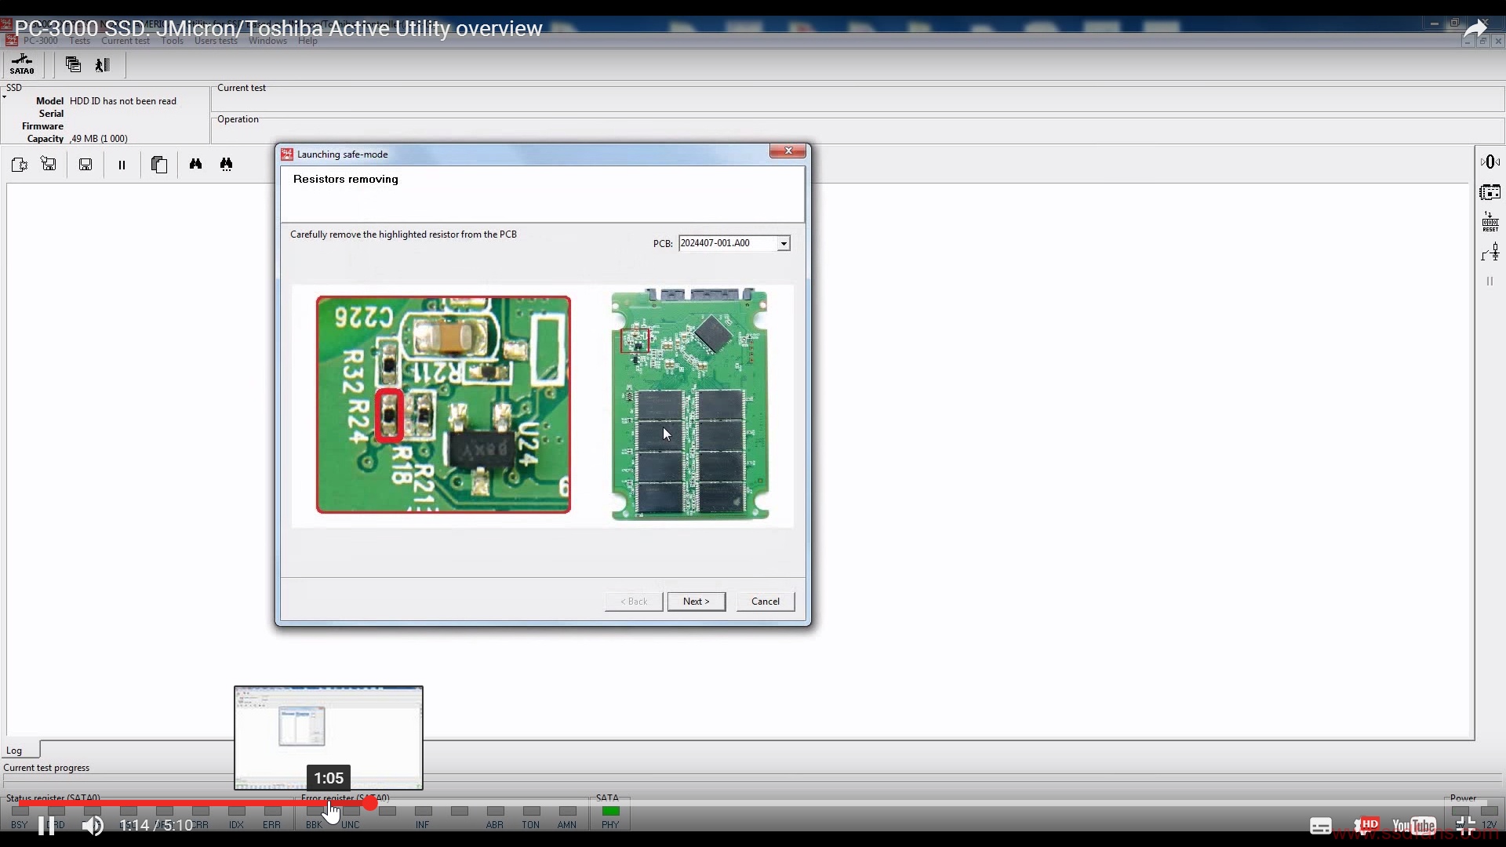Click the right sidebar probe icon
Screen dimensions: 1506x847
1490,252
